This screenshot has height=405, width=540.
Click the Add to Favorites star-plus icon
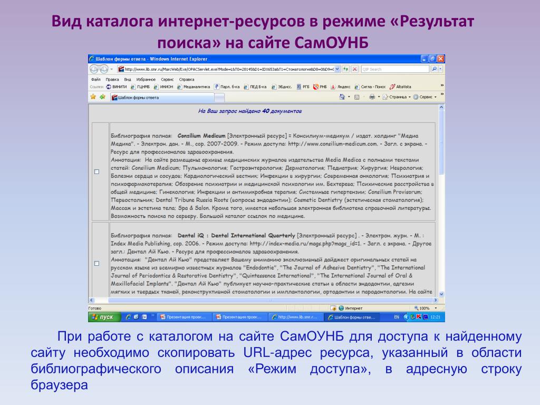103,97
